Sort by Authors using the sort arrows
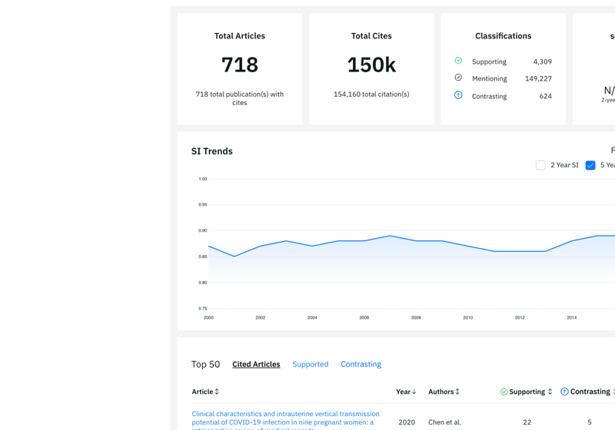Viewport: 615px width, 430px height. tap(457, 392)
